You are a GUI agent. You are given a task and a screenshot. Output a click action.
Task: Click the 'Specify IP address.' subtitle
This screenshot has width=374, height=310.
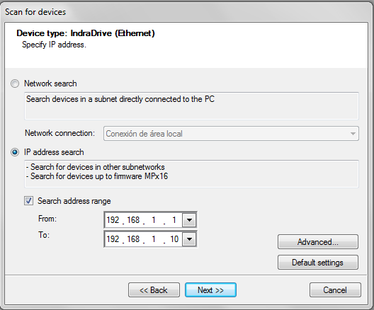pos(54,45)
